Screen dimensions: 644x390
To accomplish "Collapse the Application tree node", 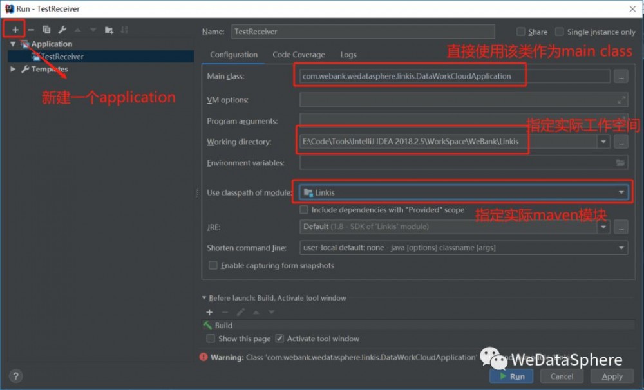I will coord(13,44).
